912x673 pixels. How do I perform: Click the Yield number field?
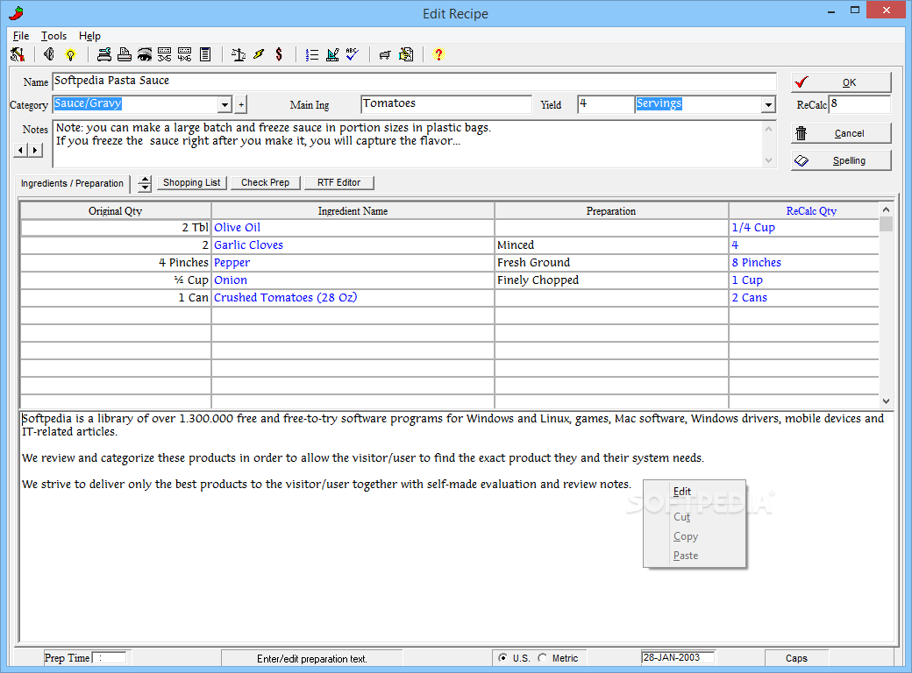(605, 103)
